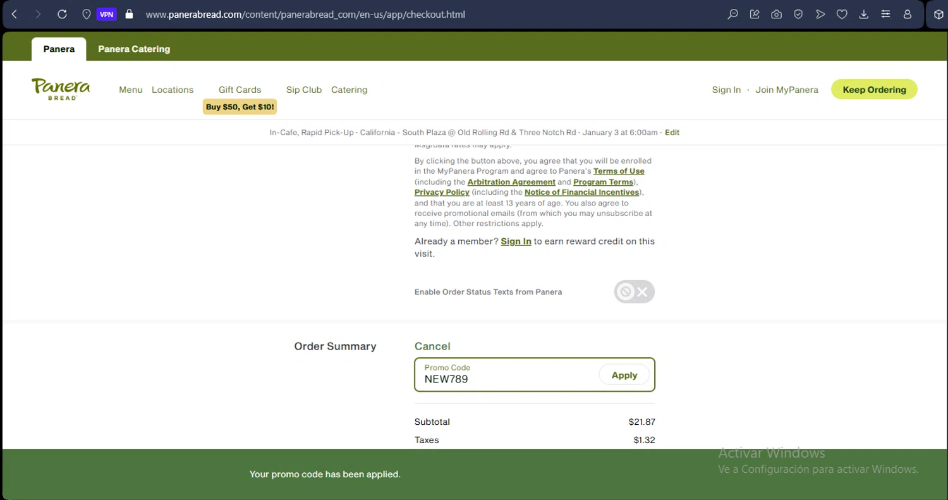
Task: Open the send (paper plane) Flow icon
Action: 820,14
